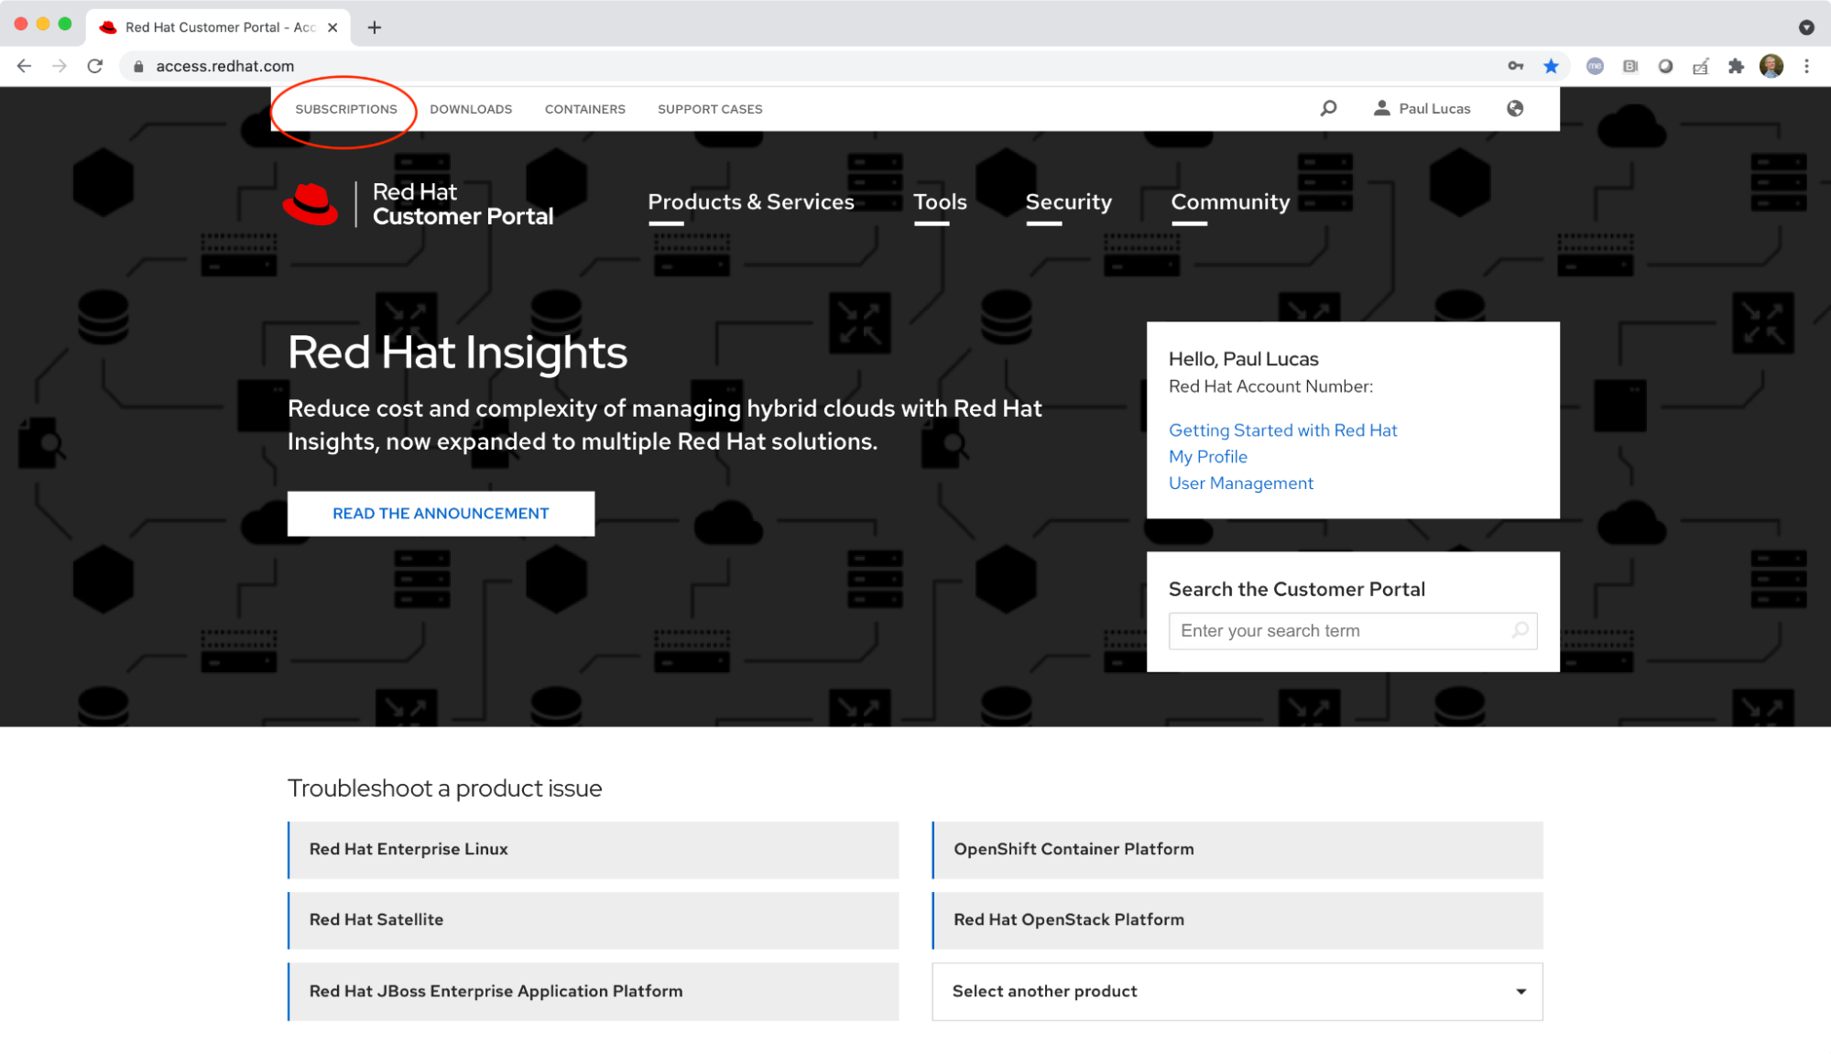Open the My Profile link
The image size is (1831, 1055).
tap(1207, 456)
